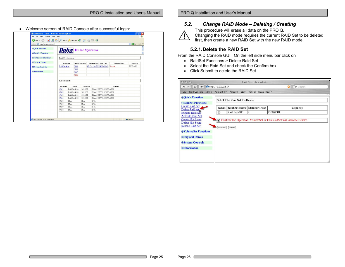This screenshot has width=345, height=267.
Task: Click the Submit button
Action: tap(222, 127)
